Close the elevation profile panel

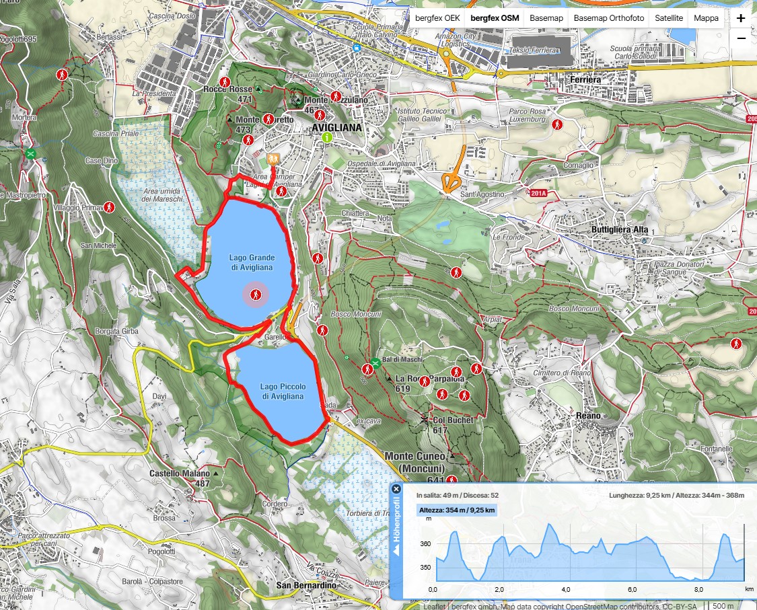[396, 489]
